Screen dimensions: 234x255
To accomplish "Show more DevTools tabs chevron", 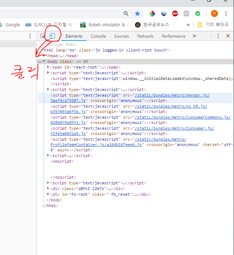I will [x=194, y=36].
